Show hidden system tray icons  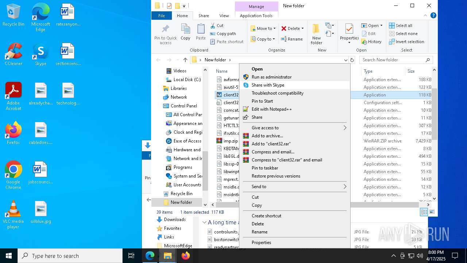tap(393, 256)
